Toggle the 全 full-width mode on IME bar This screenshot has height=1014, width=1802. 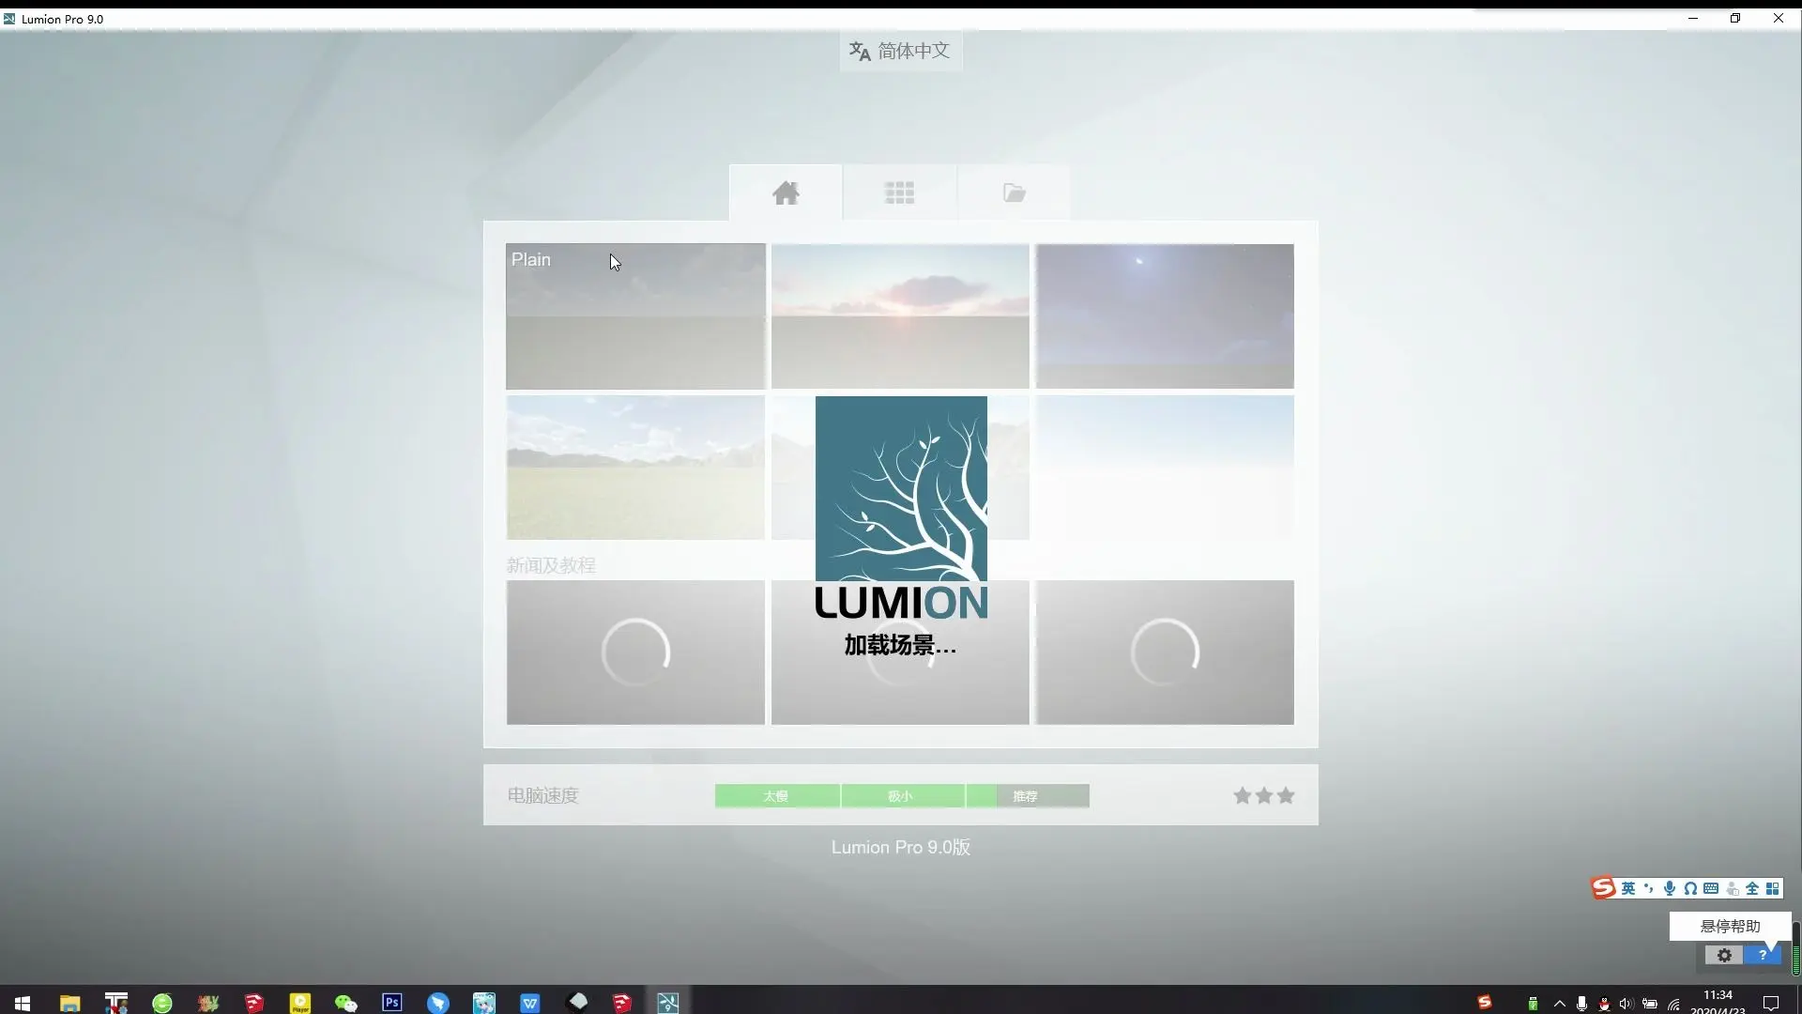(x=1752, y=888)
